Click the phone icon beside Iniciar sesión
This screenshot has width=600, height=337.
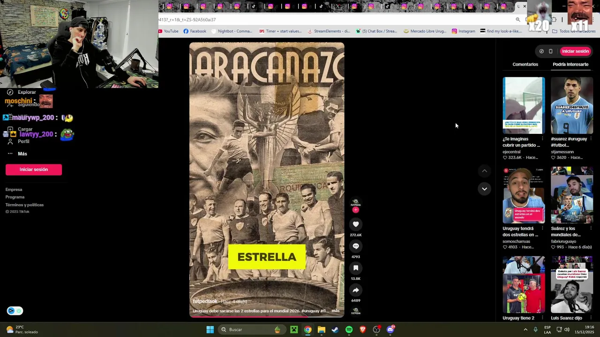coord(551,51)
